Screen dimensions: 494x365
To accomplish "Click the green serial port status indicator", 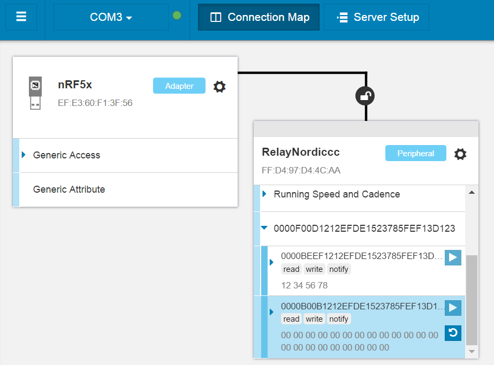I will click(x=177, y=15).
